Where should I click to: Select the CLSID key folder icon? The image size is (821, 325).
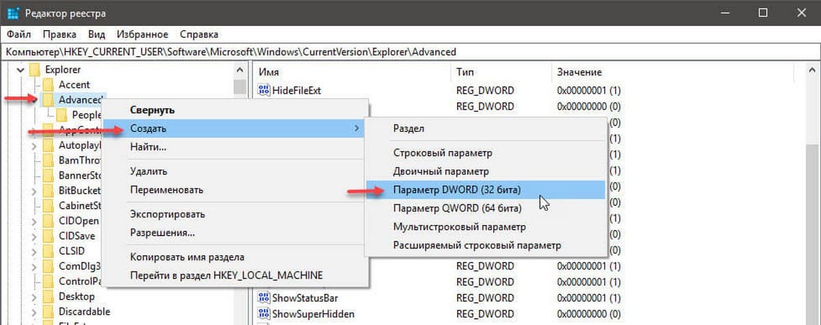pyautogui.click(x=48, y=250)
